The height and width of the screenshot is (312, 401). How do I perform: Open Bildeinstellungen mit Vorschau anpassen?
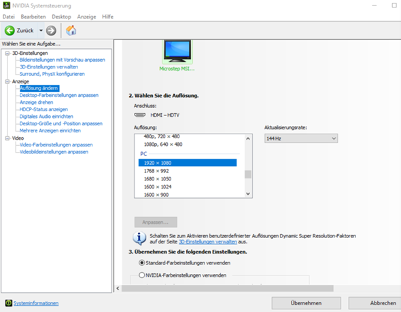tap(62, 60)
